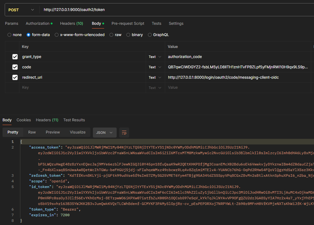Uncheck the grant_type parameter row
The width and height of the screenshot is (314, 225).
tap(15, 57)
